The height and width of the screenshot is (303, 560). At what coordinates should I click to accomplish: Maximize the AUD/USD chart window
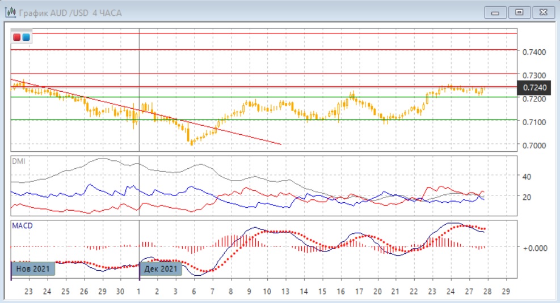(519, 12)
